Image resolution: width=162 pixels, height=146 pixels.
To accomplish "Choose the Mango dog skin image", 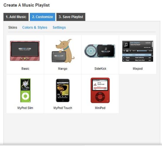I will (x=63, y=51).
